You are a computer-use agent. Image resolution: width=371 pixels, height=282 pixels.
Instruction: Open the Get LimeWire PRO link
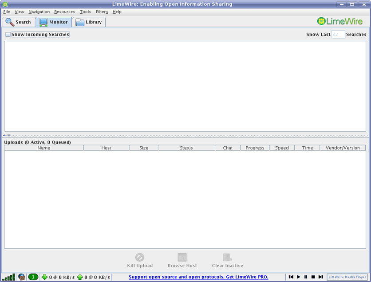tap(198, 277)
